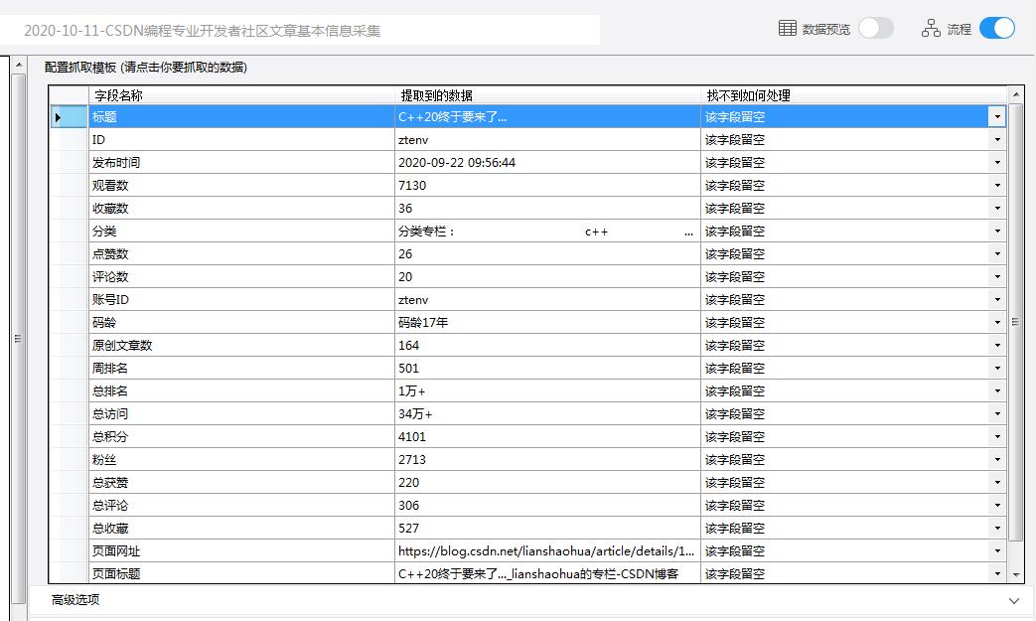This screenshot has height=621, width=1036.
Task: Click the workflow diagram icon
Action: click(931, 29)
